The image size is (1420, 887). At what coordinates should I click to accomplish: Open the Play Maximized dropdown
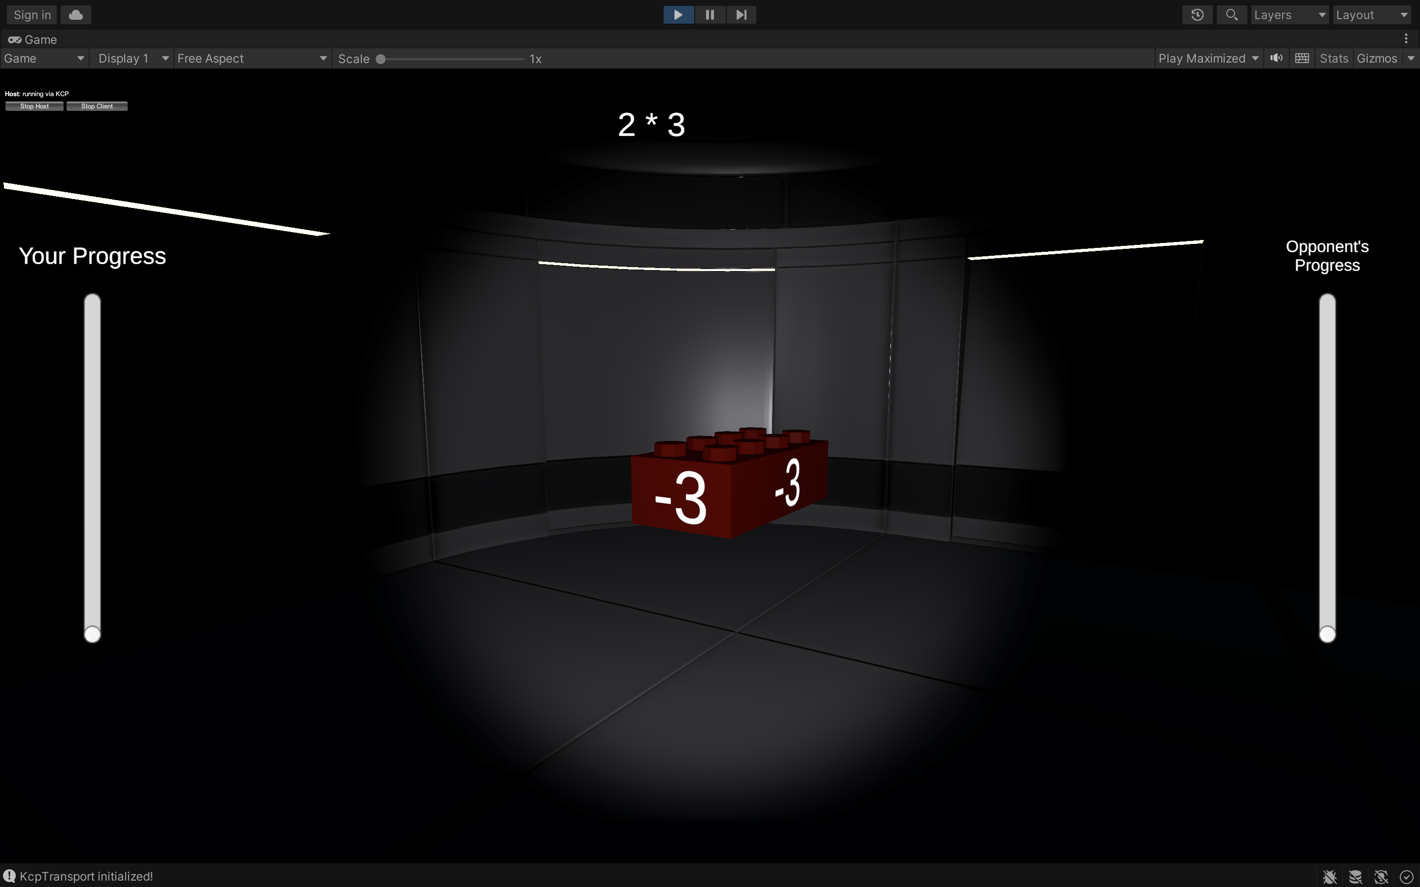point(1208,58)
